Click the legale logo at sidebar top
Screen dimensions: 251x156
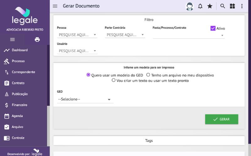(x=25, y=16)
